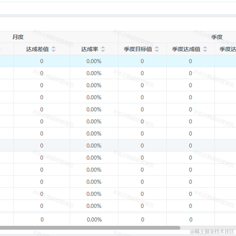Click 达成差值 value in the last row
The width and height of the screenshot is (236, 236).
(x=42, y=219)
